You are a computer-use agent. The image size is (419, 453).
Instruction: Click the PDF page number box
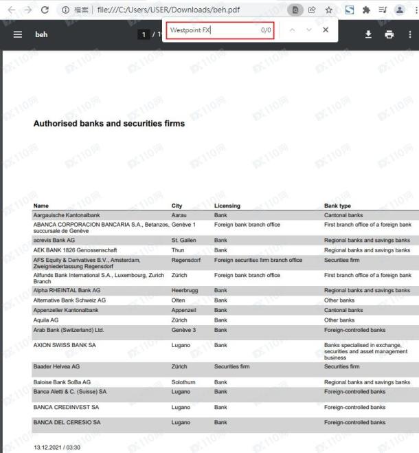click(144, 34)
